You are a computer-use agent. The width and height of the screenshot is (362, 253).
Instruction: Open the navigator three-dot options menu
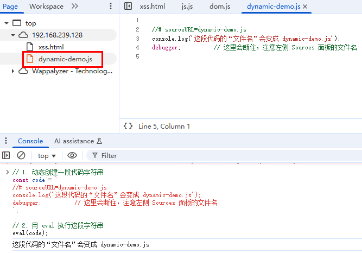coord(111,6)
